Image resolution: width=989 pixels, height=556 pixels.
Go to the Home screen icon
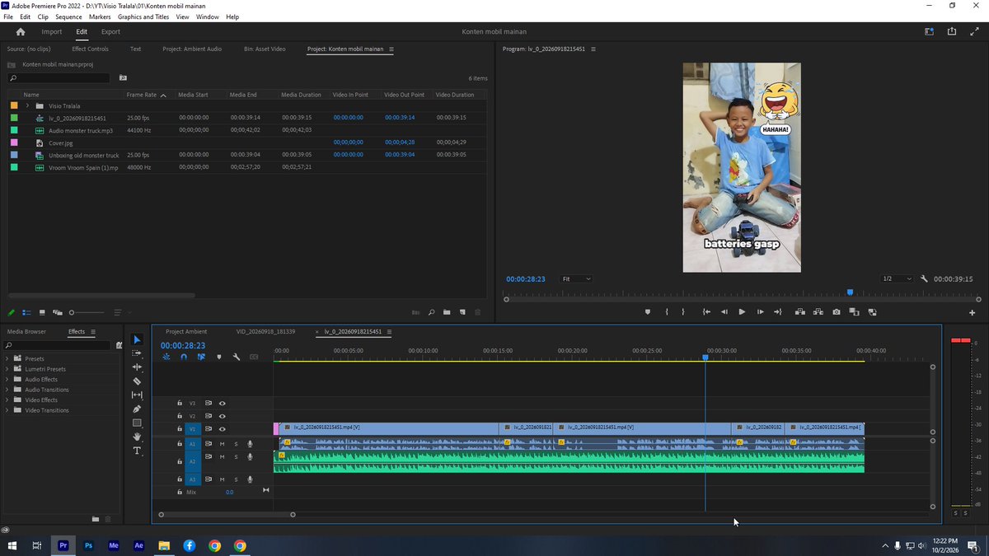coord(21,31)
